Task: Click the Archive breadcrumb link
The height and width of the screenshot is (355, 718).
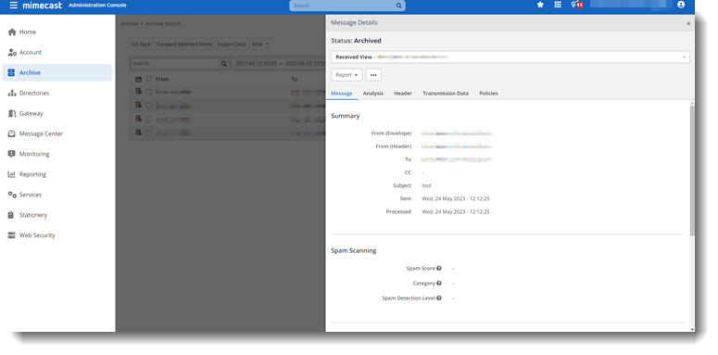Action: click(130, 24)
